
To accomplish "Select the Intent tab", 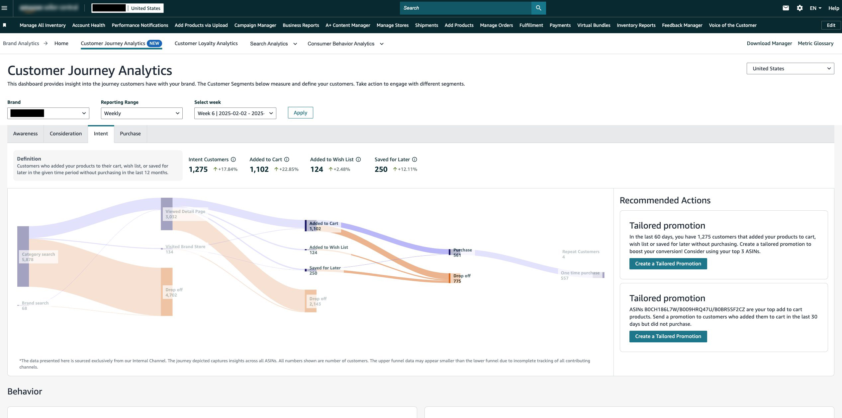I will [x=101, y=134].
